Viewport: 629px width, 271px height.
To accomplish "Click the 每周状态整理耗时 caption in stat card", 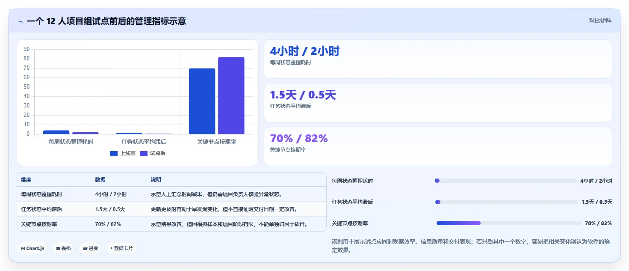I will point(290,63).
